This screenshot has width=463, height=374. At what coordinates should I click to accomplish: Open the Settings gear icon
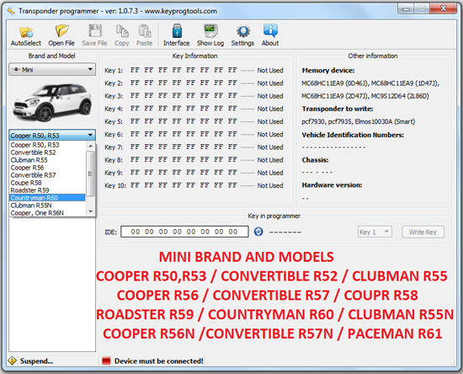242,36
